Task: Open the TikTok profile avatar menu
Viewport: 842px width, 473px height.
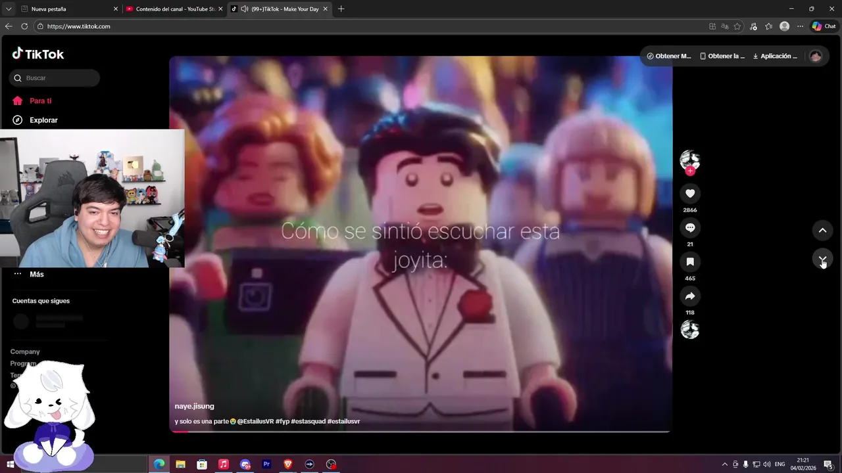Action: click(x=816, y=56)
